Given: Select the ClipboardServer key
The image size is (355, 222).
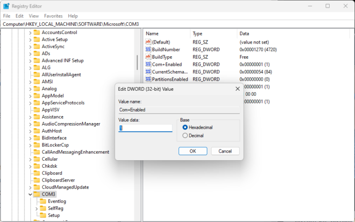Looking at the screenshot, I should pos(58,180).
